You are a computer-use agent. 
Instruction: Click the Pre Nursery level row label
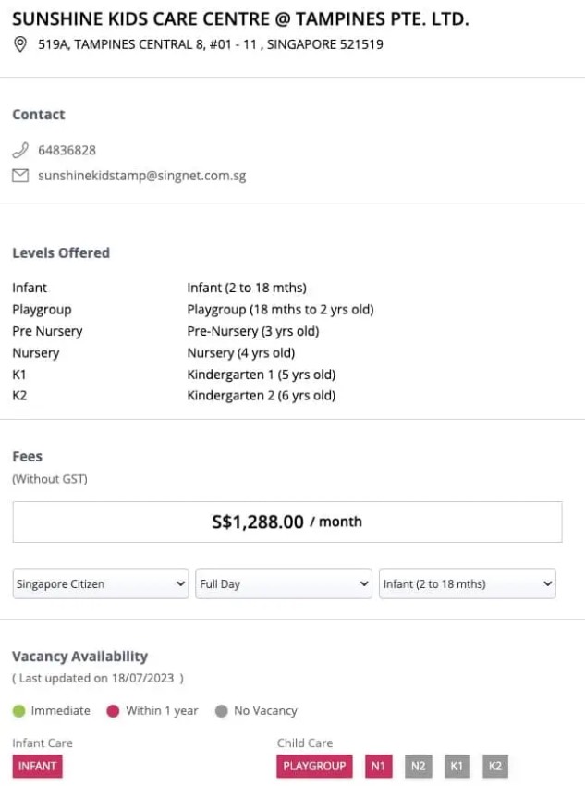[47, 331]
